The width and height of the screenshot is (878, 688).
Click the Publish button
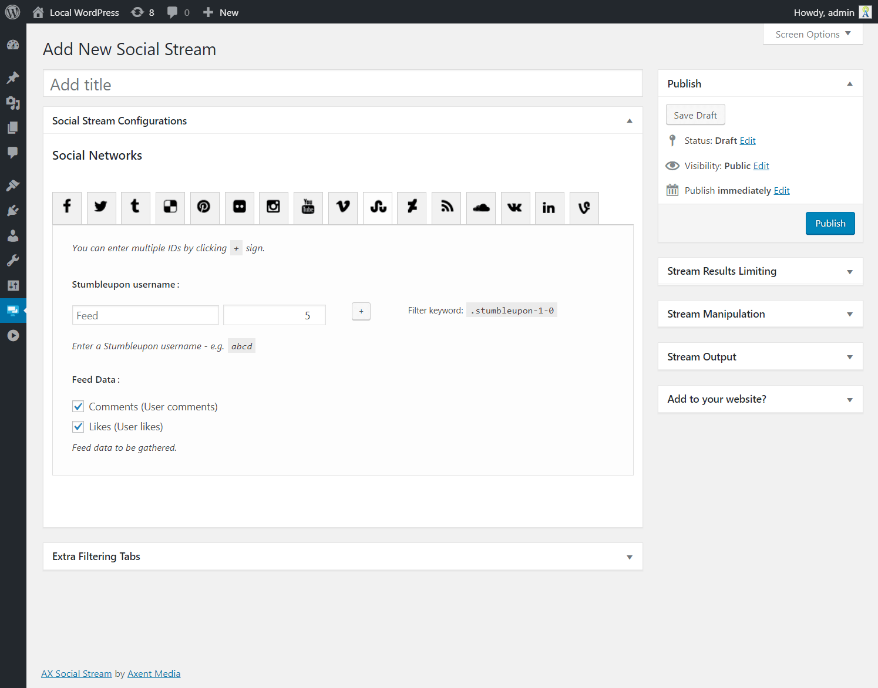coord(830,223)
